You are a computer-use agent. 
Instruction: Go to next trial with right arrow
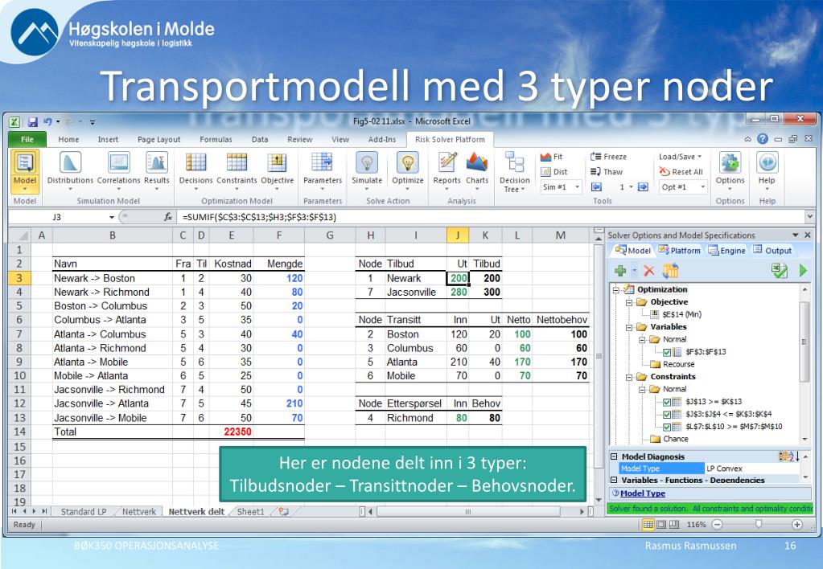[x=643, y=186]
